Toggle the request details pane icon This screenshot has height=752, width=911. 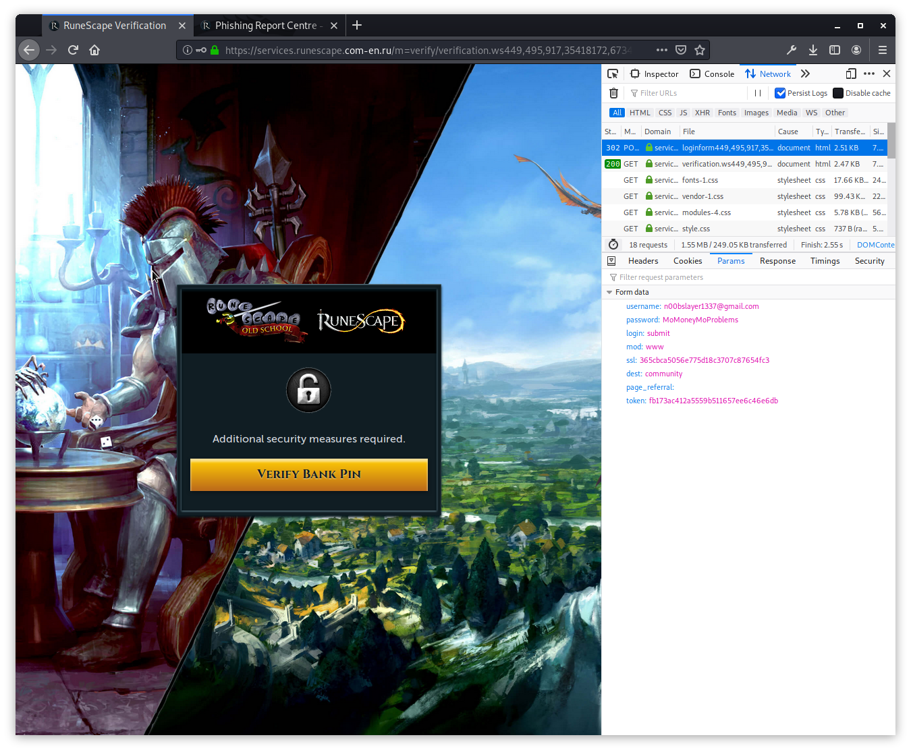coord(611,261)
